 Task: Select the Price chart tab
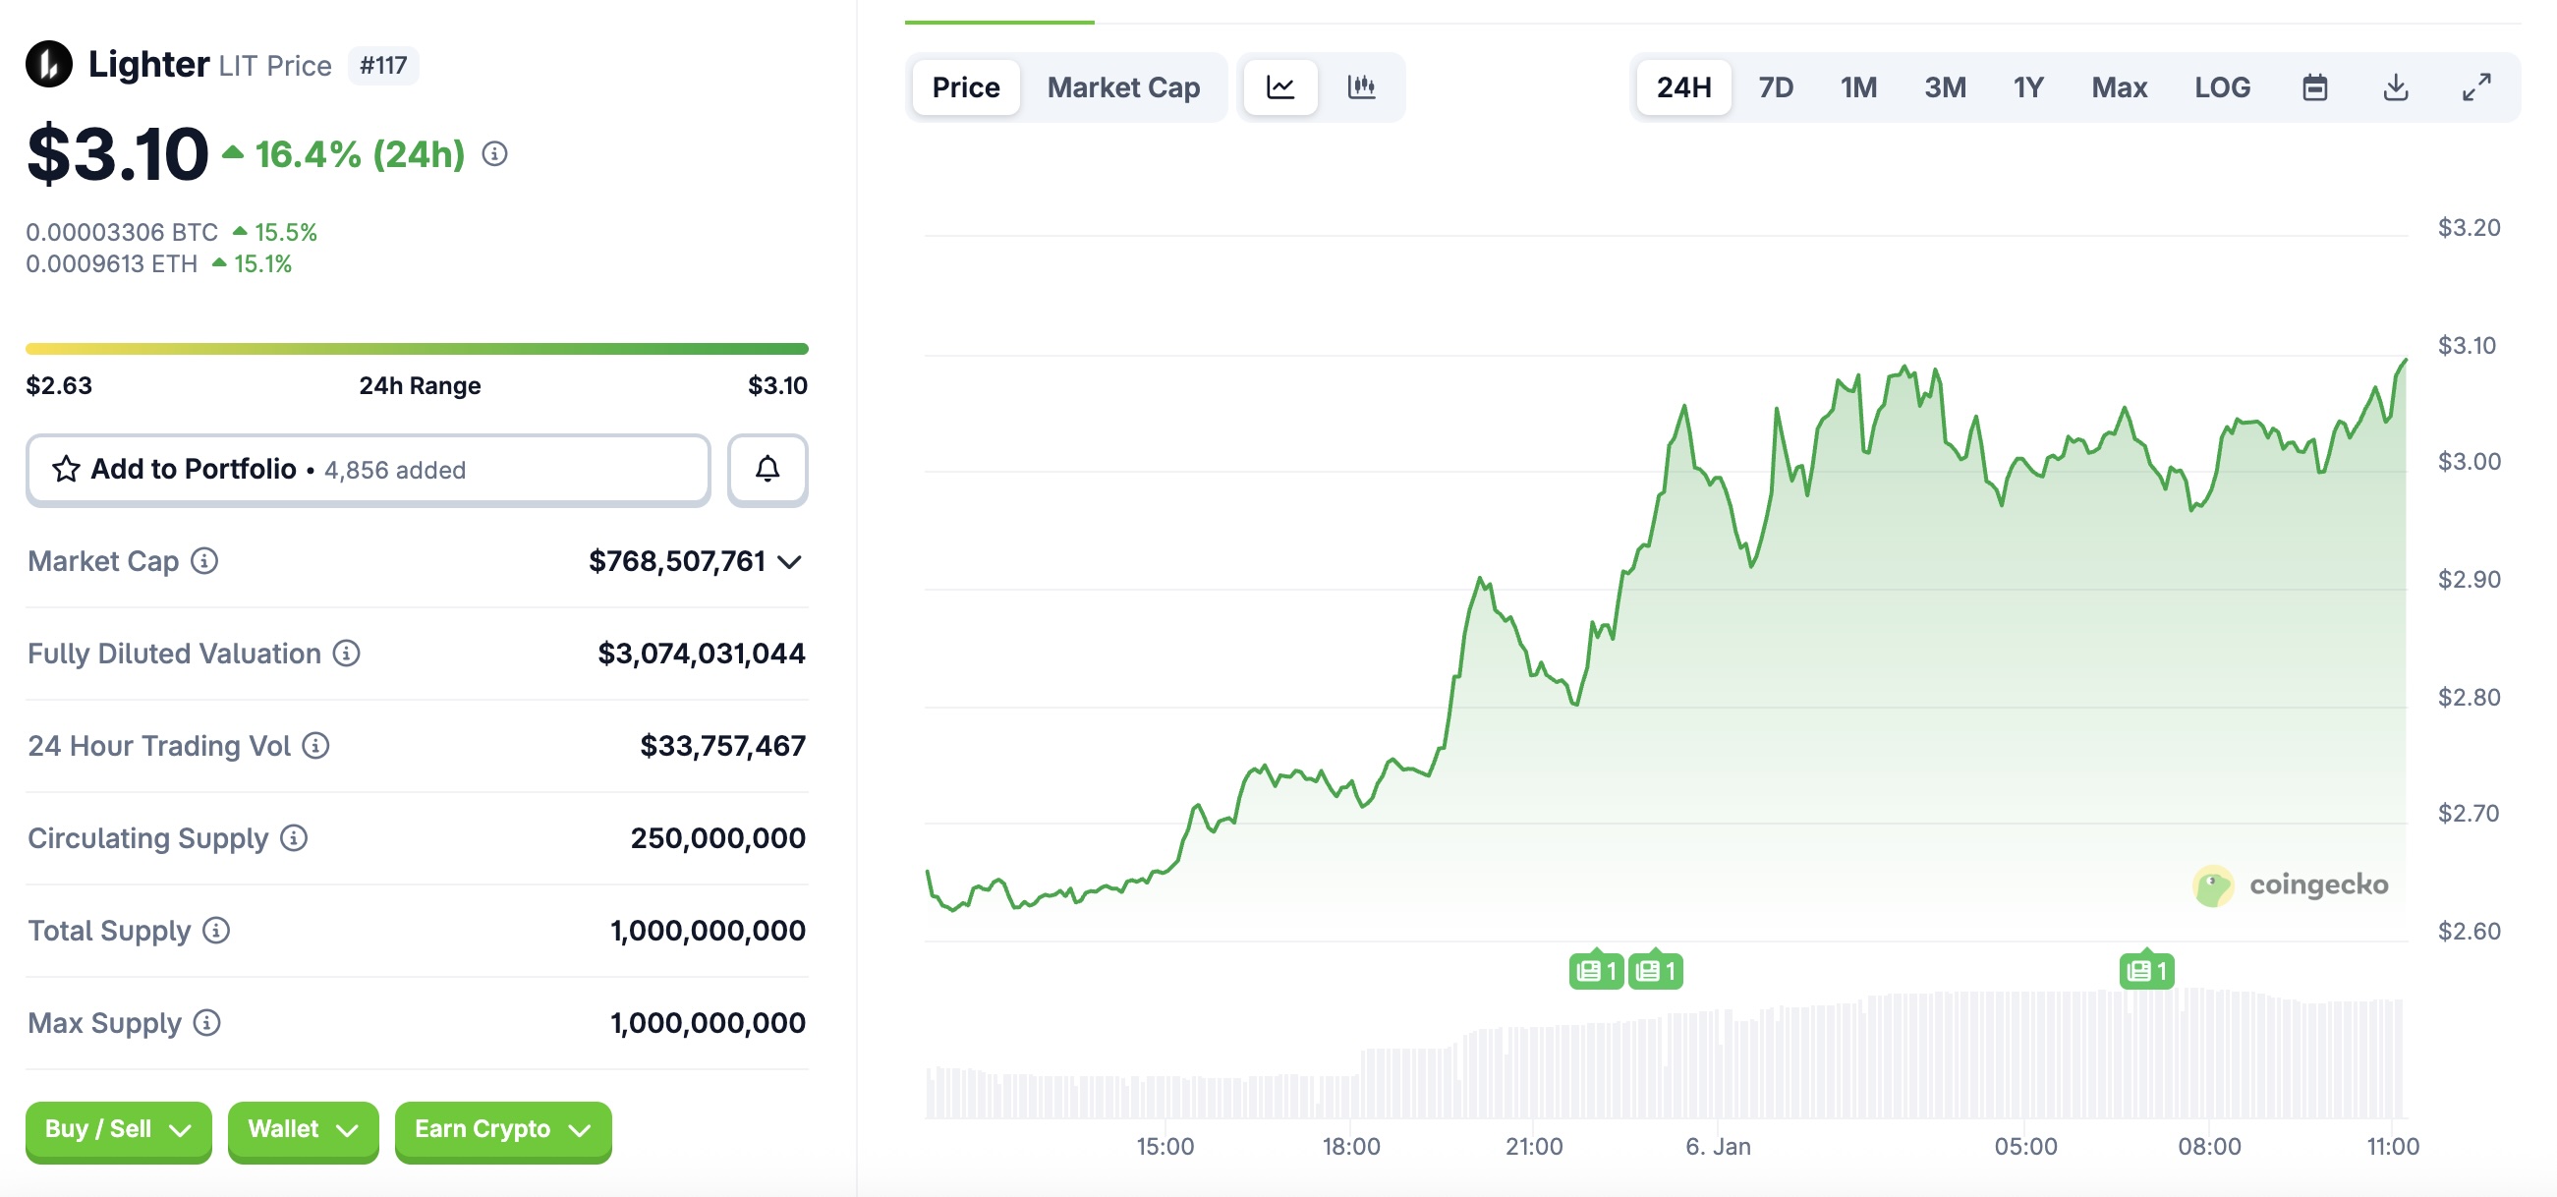[965, 87]
